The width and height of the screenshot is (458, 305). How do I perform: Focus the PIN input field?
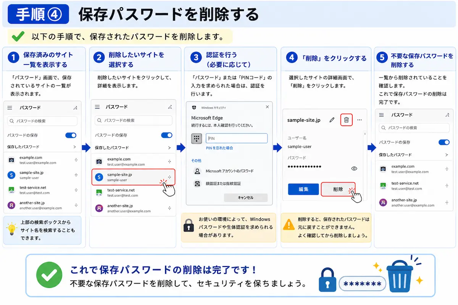(237, 138)
